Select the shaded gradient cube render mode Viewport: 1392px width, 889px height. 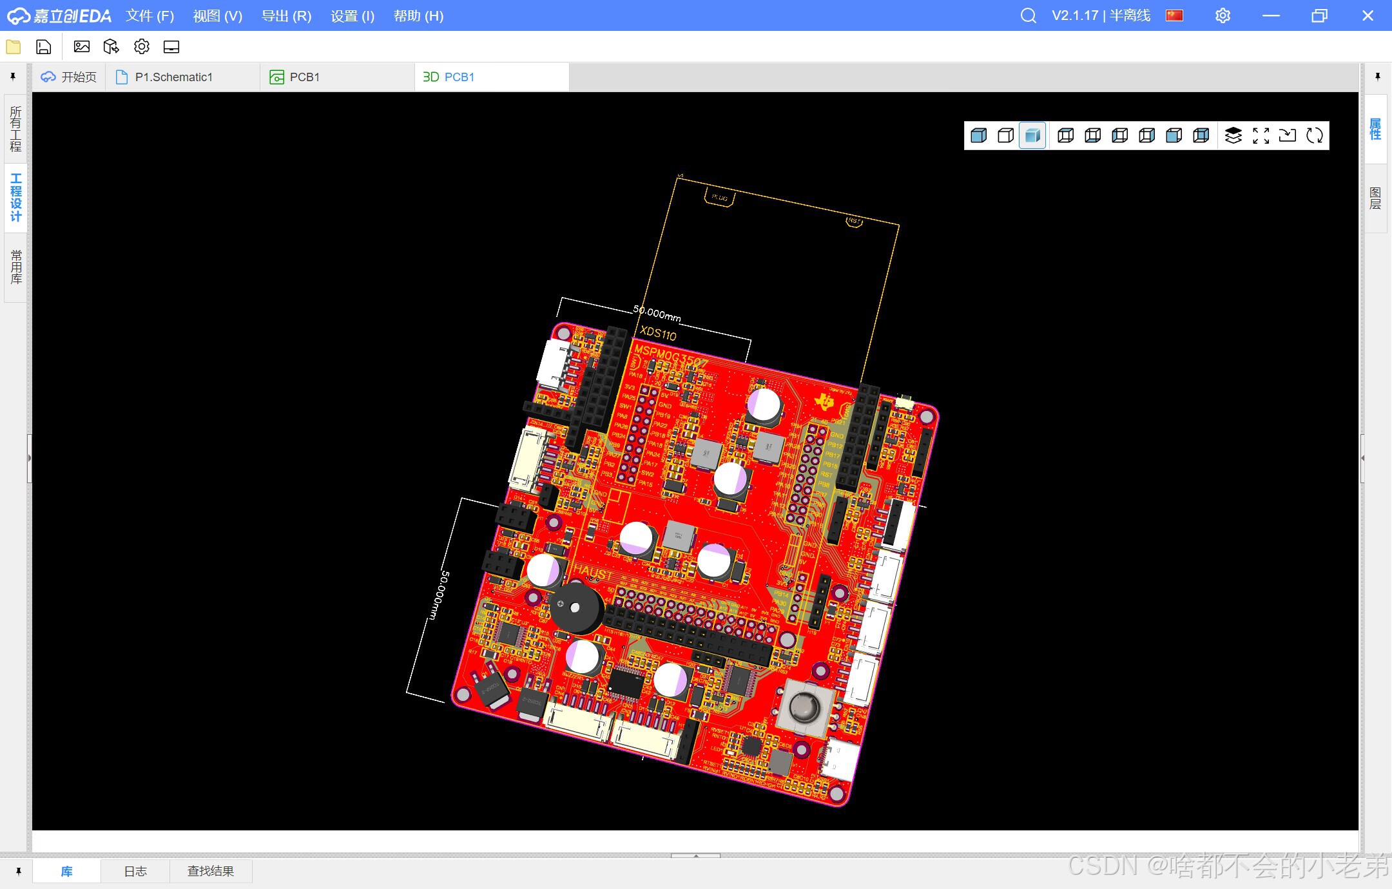tap(1032, 135)
